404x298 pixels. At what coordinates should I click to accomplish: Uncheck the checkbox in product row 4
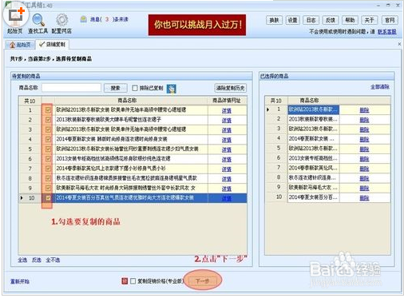tap(48, 139)
